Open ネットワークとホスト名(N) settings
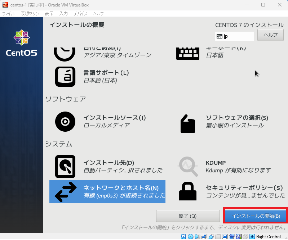 click(x=121, y=188)
